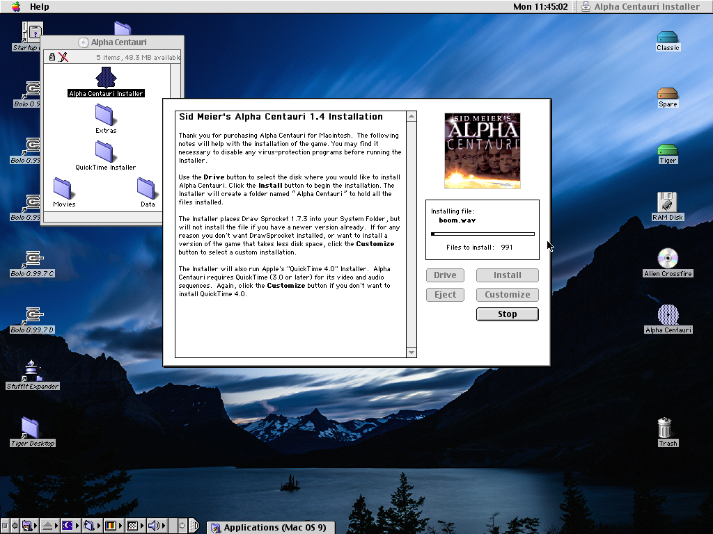Screen dimensions: 713x534
Task: Open the file sharing Control Strip module
Action: [29, 526]
